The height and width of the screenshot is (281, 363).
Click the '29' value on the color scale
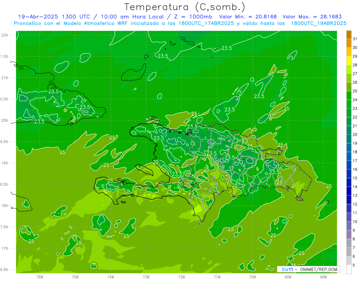(x=355, y=56)
